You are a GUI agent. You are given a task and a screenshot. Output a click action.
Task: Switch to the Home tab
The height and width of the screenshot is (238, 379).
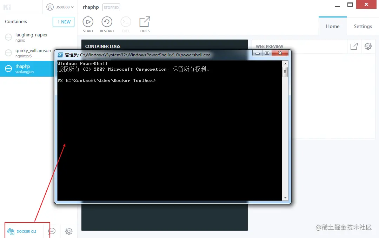click(333, 26)
